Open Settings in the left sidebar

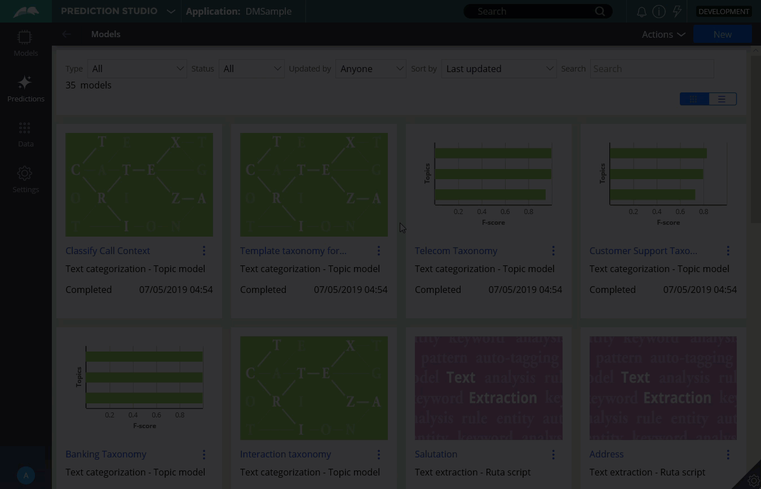[25, 180]
